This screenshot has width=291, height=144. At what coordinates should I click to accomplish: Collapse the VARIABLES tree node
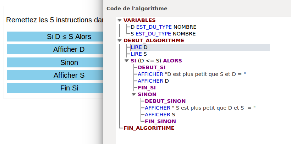(120, 20)
